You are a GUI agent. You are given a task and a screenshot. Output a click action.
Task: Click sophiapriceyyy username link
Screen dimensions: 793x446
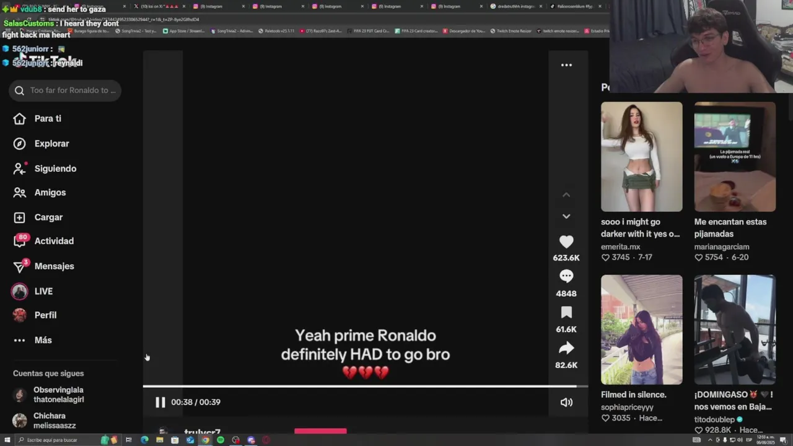[x=627, y=407]
